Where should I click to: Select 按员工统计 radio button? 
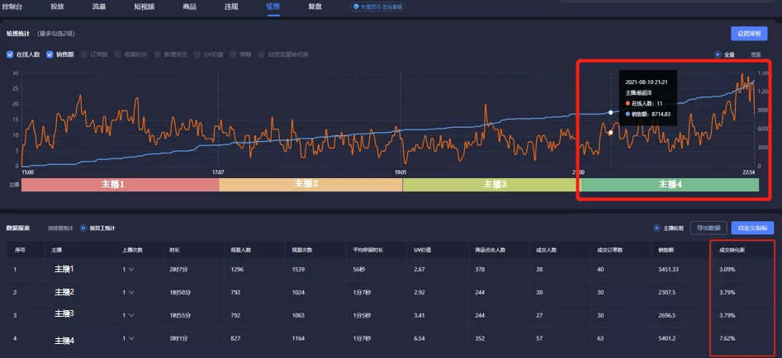click(83, 227)
